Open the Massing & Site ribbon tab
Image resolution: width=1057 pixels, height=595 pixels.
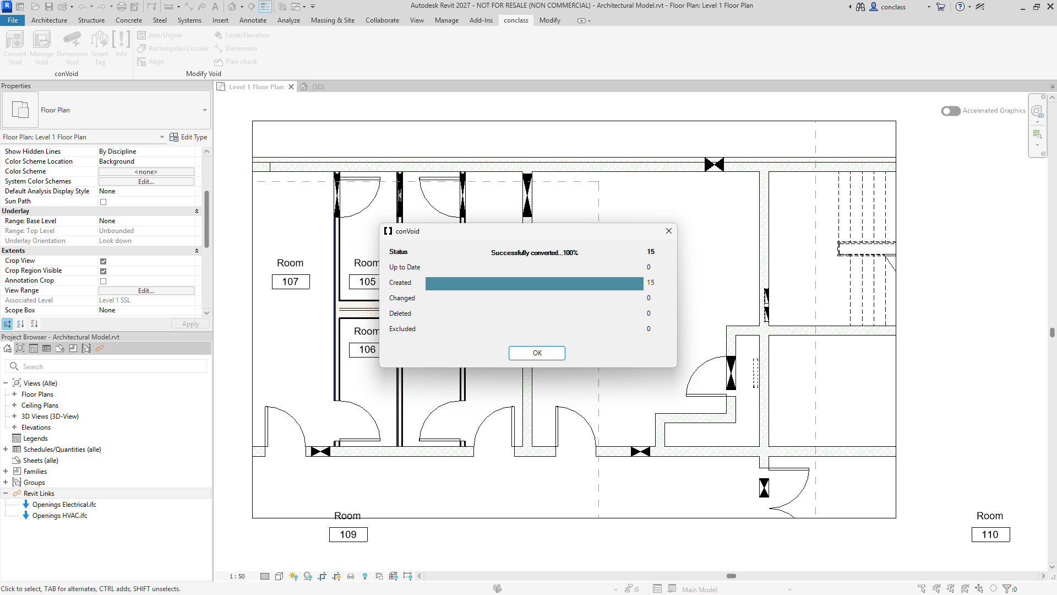333,20
